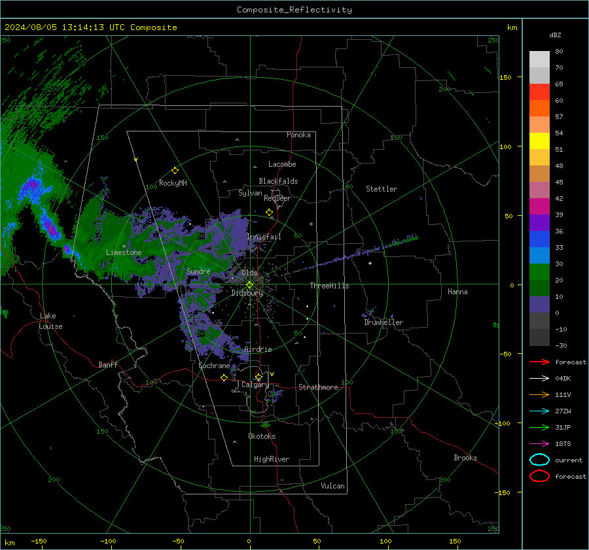Click the green 31JP arrow legend icon
Viewport: 589px width, 550px height.
(x=539, y=427)
